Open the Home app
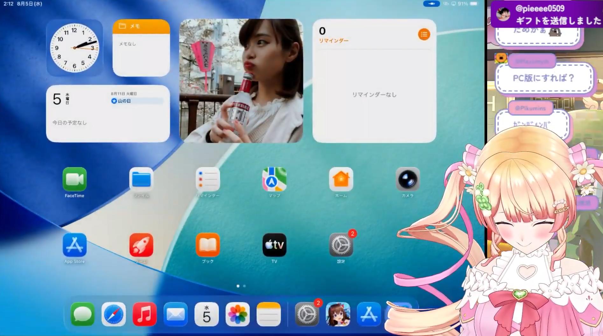The height and width of the screenshot is (336, 603). pos(341,179)
